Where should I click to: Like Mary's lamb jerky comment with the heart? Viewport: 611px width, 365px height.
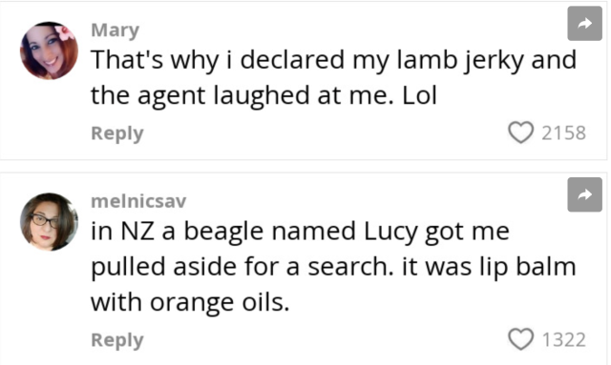pos(520,132)
